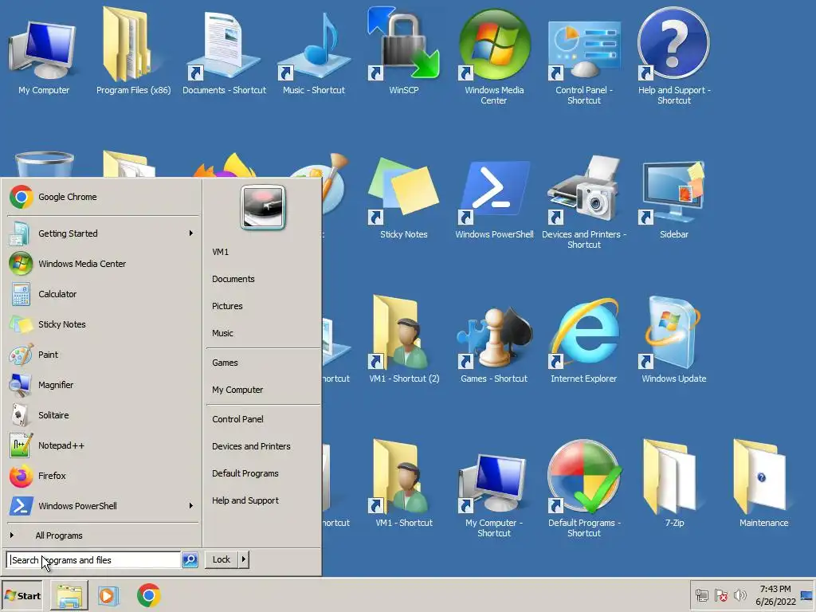
Task: Open 7-Zip folder on desktop
Action: (x=674, y=484)
